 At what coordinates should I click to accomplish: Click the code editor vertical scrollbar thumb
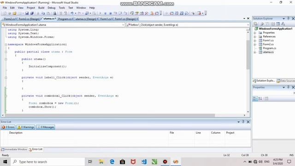(248, 54)
